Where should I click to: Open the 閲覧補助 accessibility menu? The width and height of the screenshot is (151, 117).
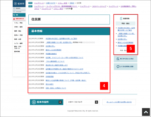(18, 8)
